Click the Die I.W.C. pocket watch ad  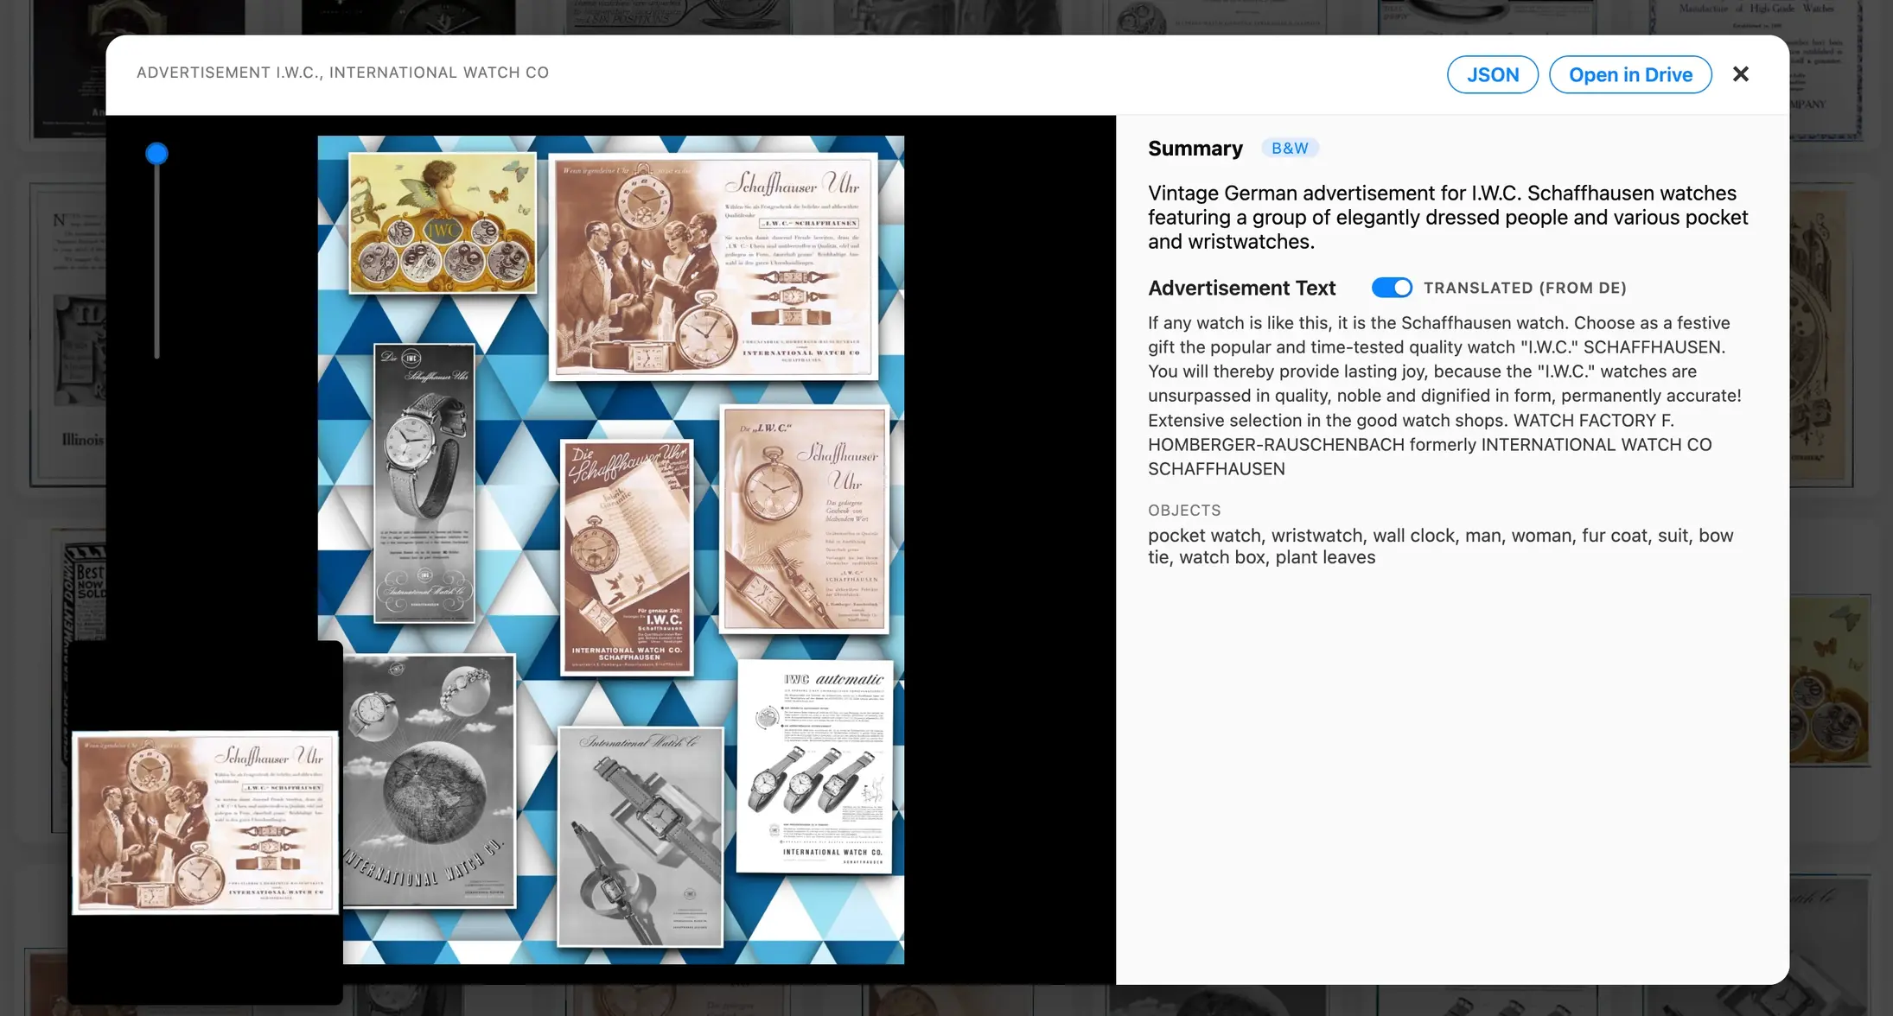click(804, 519)
